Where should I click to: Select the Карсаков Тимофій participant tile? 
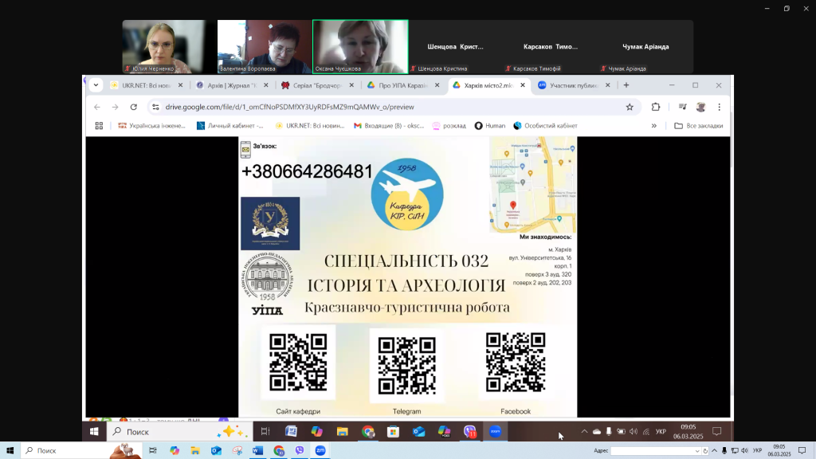click(551, 46)
